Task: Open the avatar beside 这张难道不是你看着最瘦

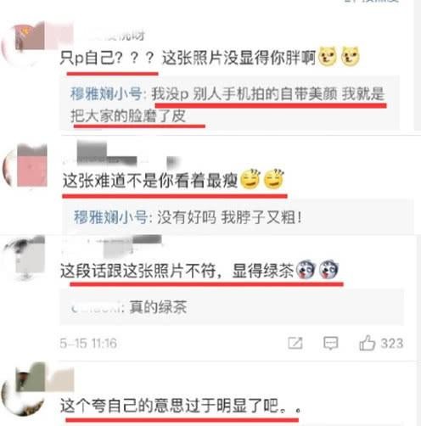Action: point(25,165)
